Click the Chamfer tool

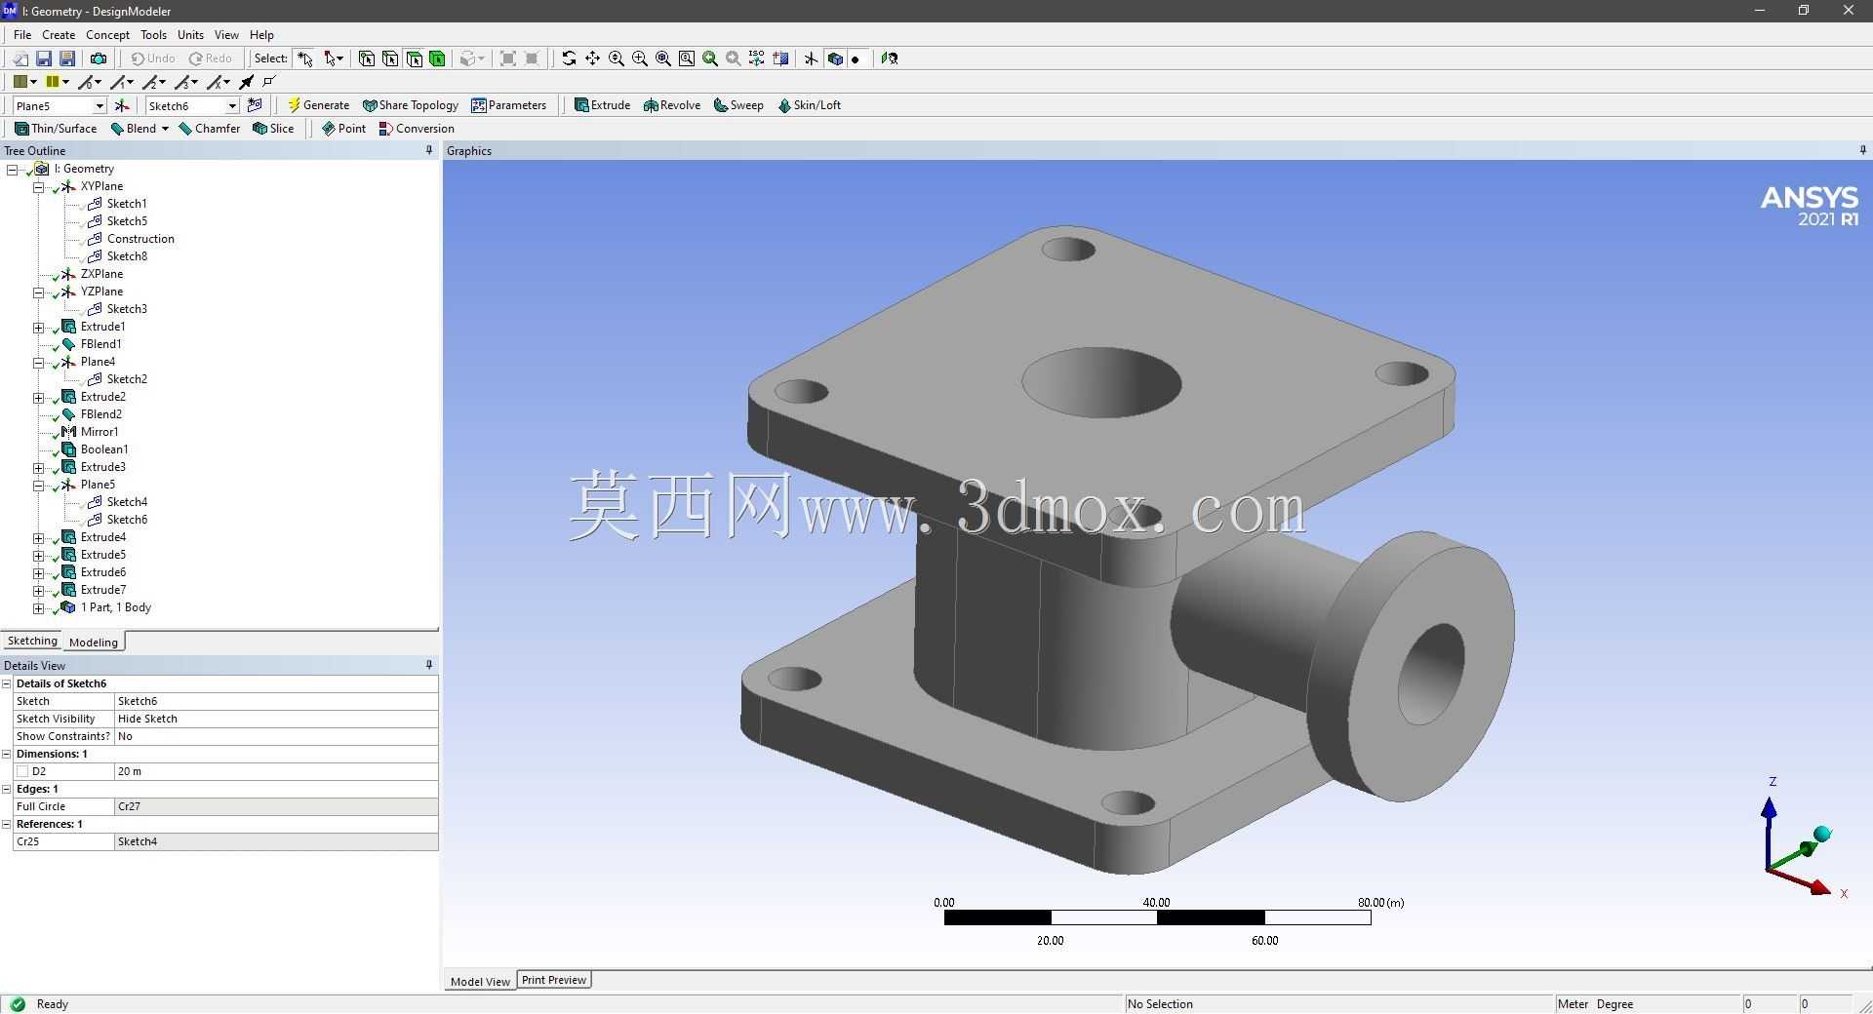pos(209,129)
